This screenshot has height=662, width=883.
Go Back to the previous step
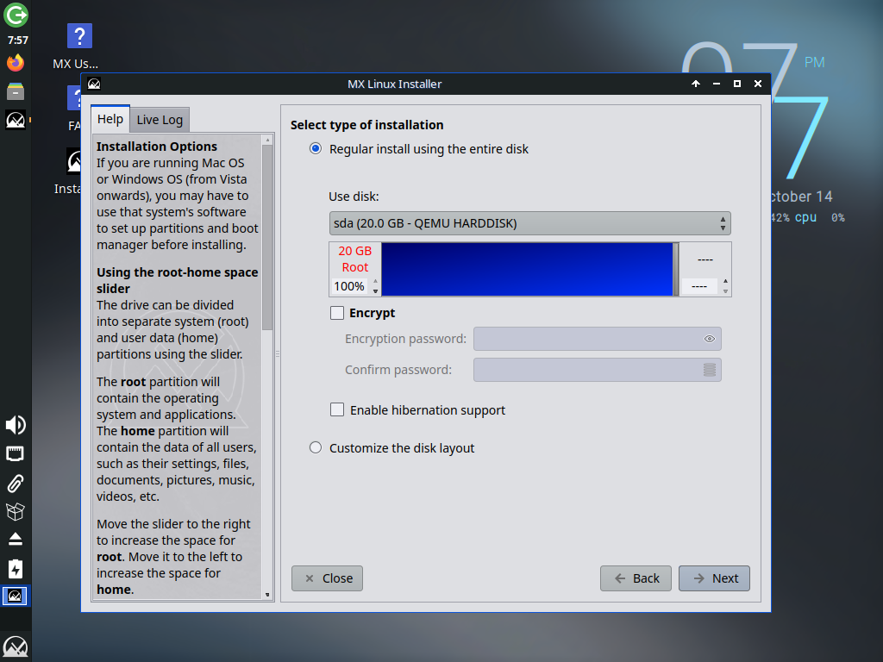coord(636,578)
